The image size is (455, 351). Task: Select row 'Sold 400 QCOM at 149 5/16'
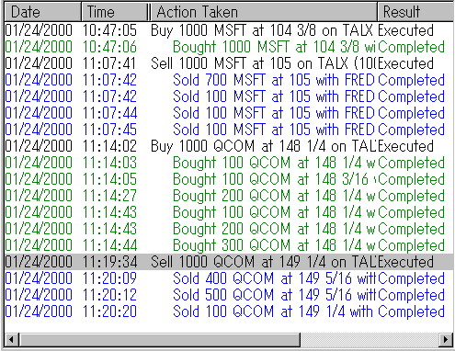[229, 278]
